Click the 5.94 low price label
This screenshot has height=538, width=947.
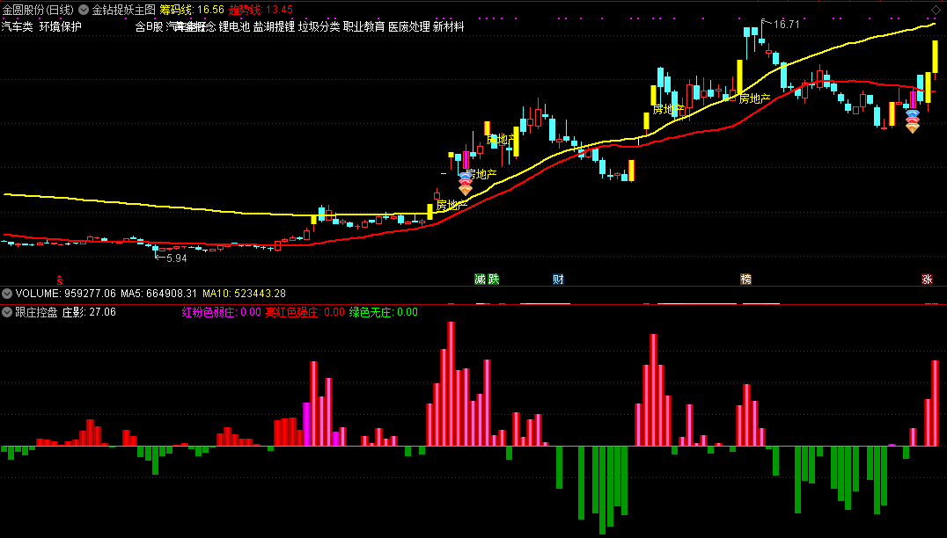pyautogui.click(x=176, y=258)
